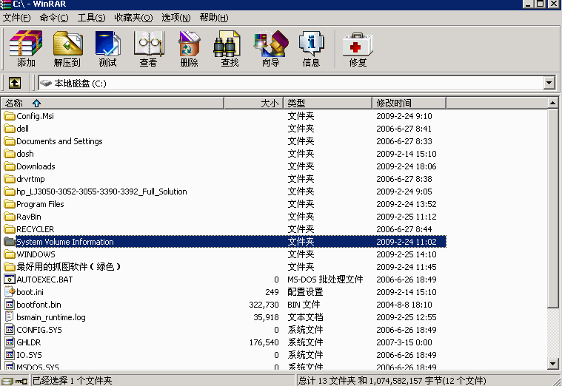Open the Help (帮助) menu
This screenshot has height=386, width=562.
214,18
